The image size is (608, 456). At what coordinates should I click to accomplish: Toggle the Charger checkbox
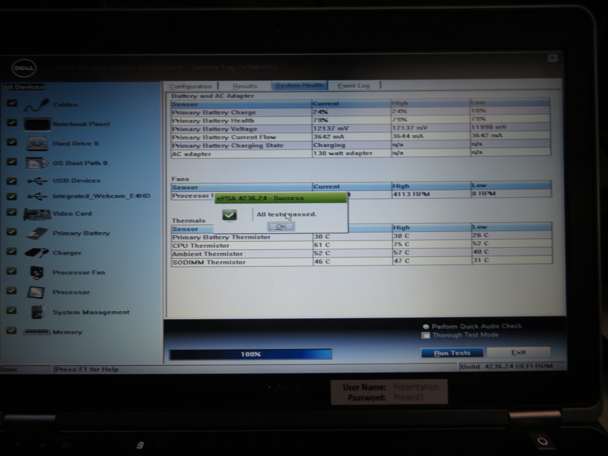pyautogui.click(x=12, y=252)
